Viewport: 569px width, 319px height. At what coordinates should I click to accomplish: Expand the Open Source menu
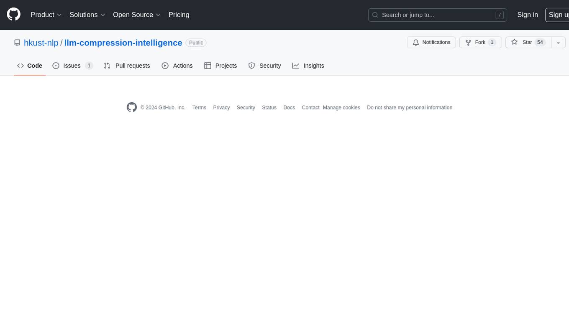tap(137, 15)
